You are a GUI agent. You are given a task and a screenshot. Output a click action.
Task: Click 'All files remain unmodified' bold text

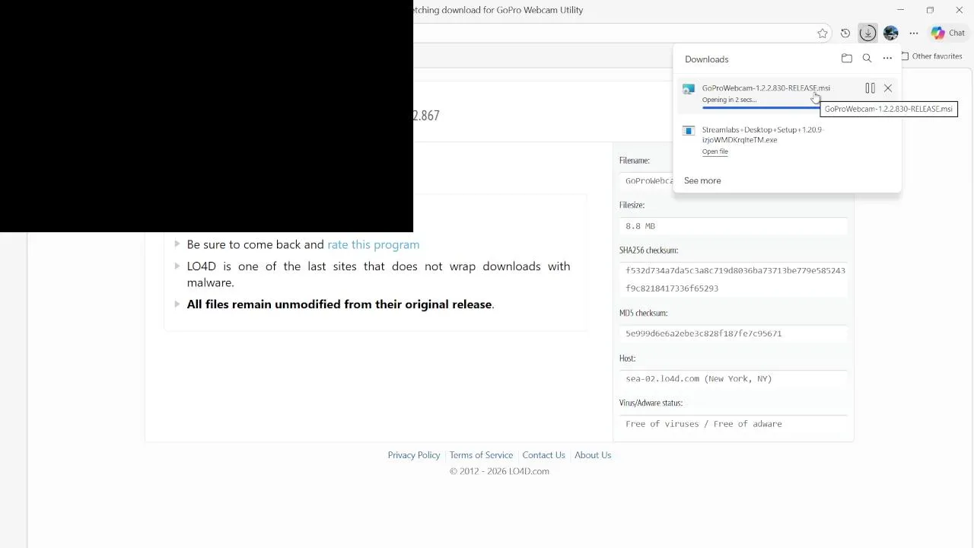pyautogui.click(x=339, y=304)
